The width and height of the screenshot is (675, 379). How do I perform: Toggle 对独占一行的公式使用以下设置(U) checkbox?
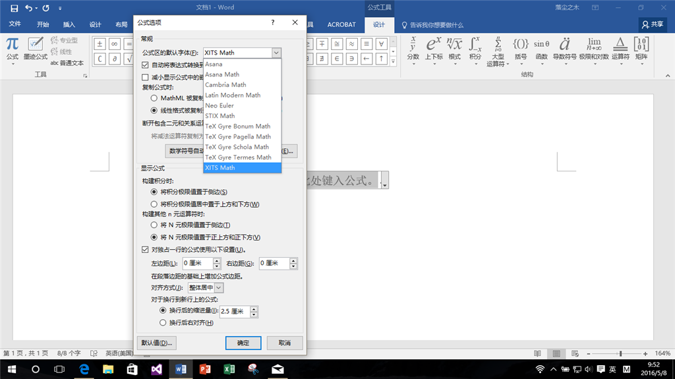[x=145, y=249]
